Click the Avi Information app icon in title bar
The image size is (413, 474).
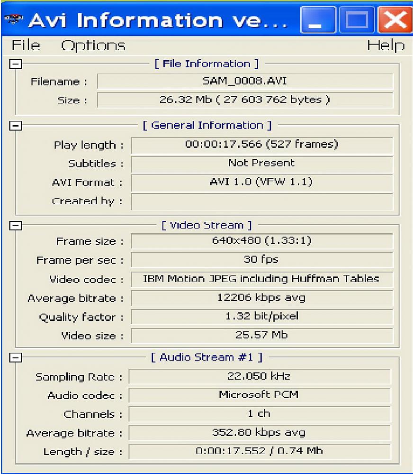(14, 19)
